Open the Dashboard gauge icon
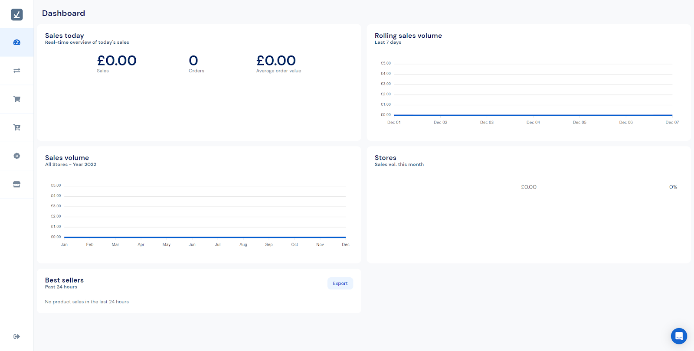This screenshot has width=694, height=351. [17, 42]
